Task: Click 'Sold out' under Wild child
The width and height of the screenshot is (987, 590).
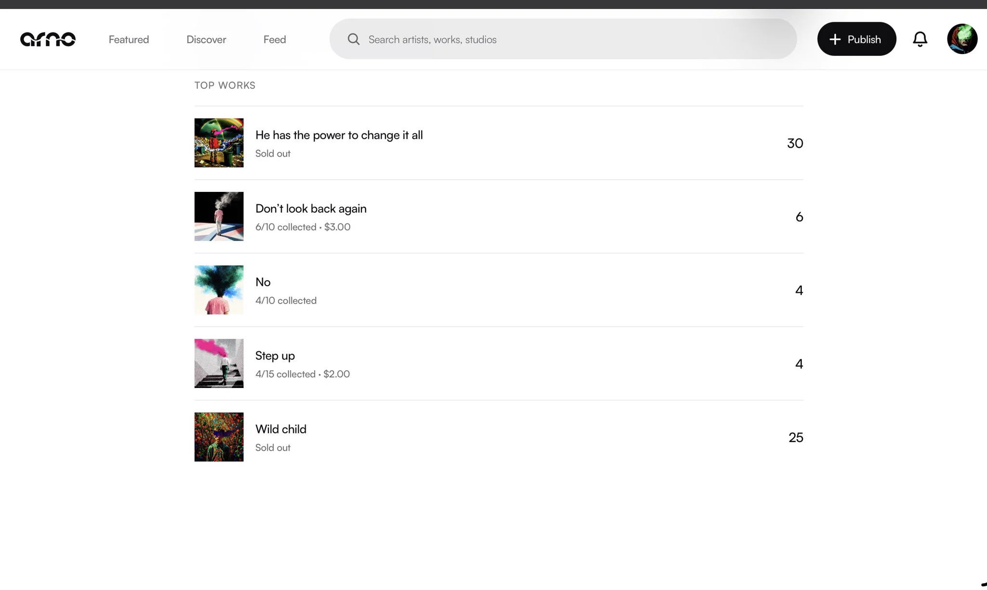Action: (x=273, y=448)
